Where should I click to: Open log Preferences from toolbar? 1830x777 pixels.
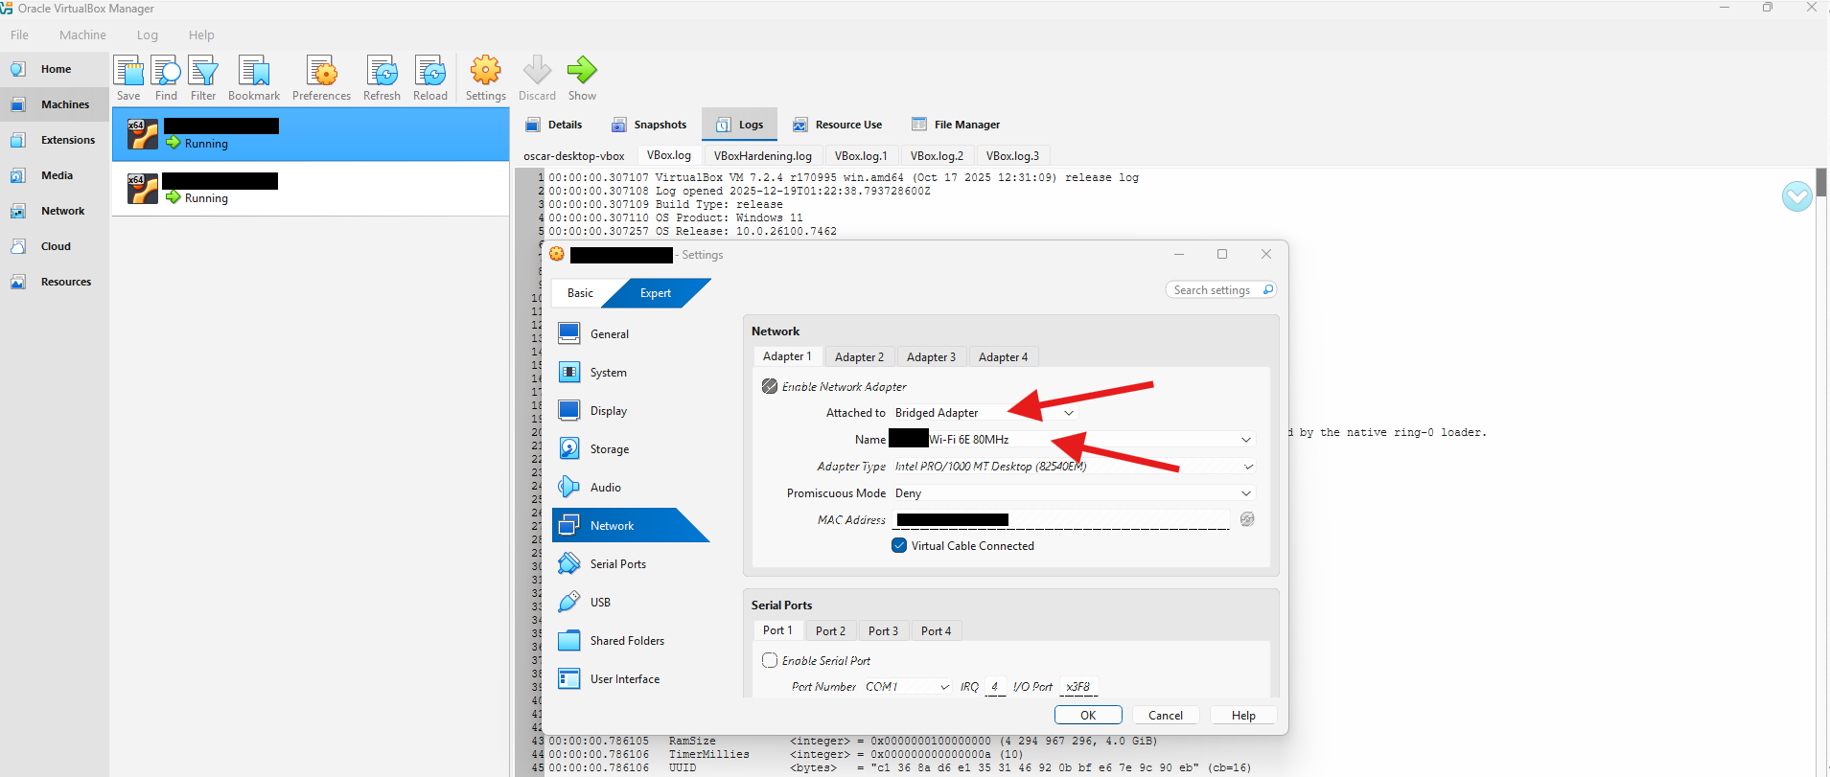[x=321, y=79]
